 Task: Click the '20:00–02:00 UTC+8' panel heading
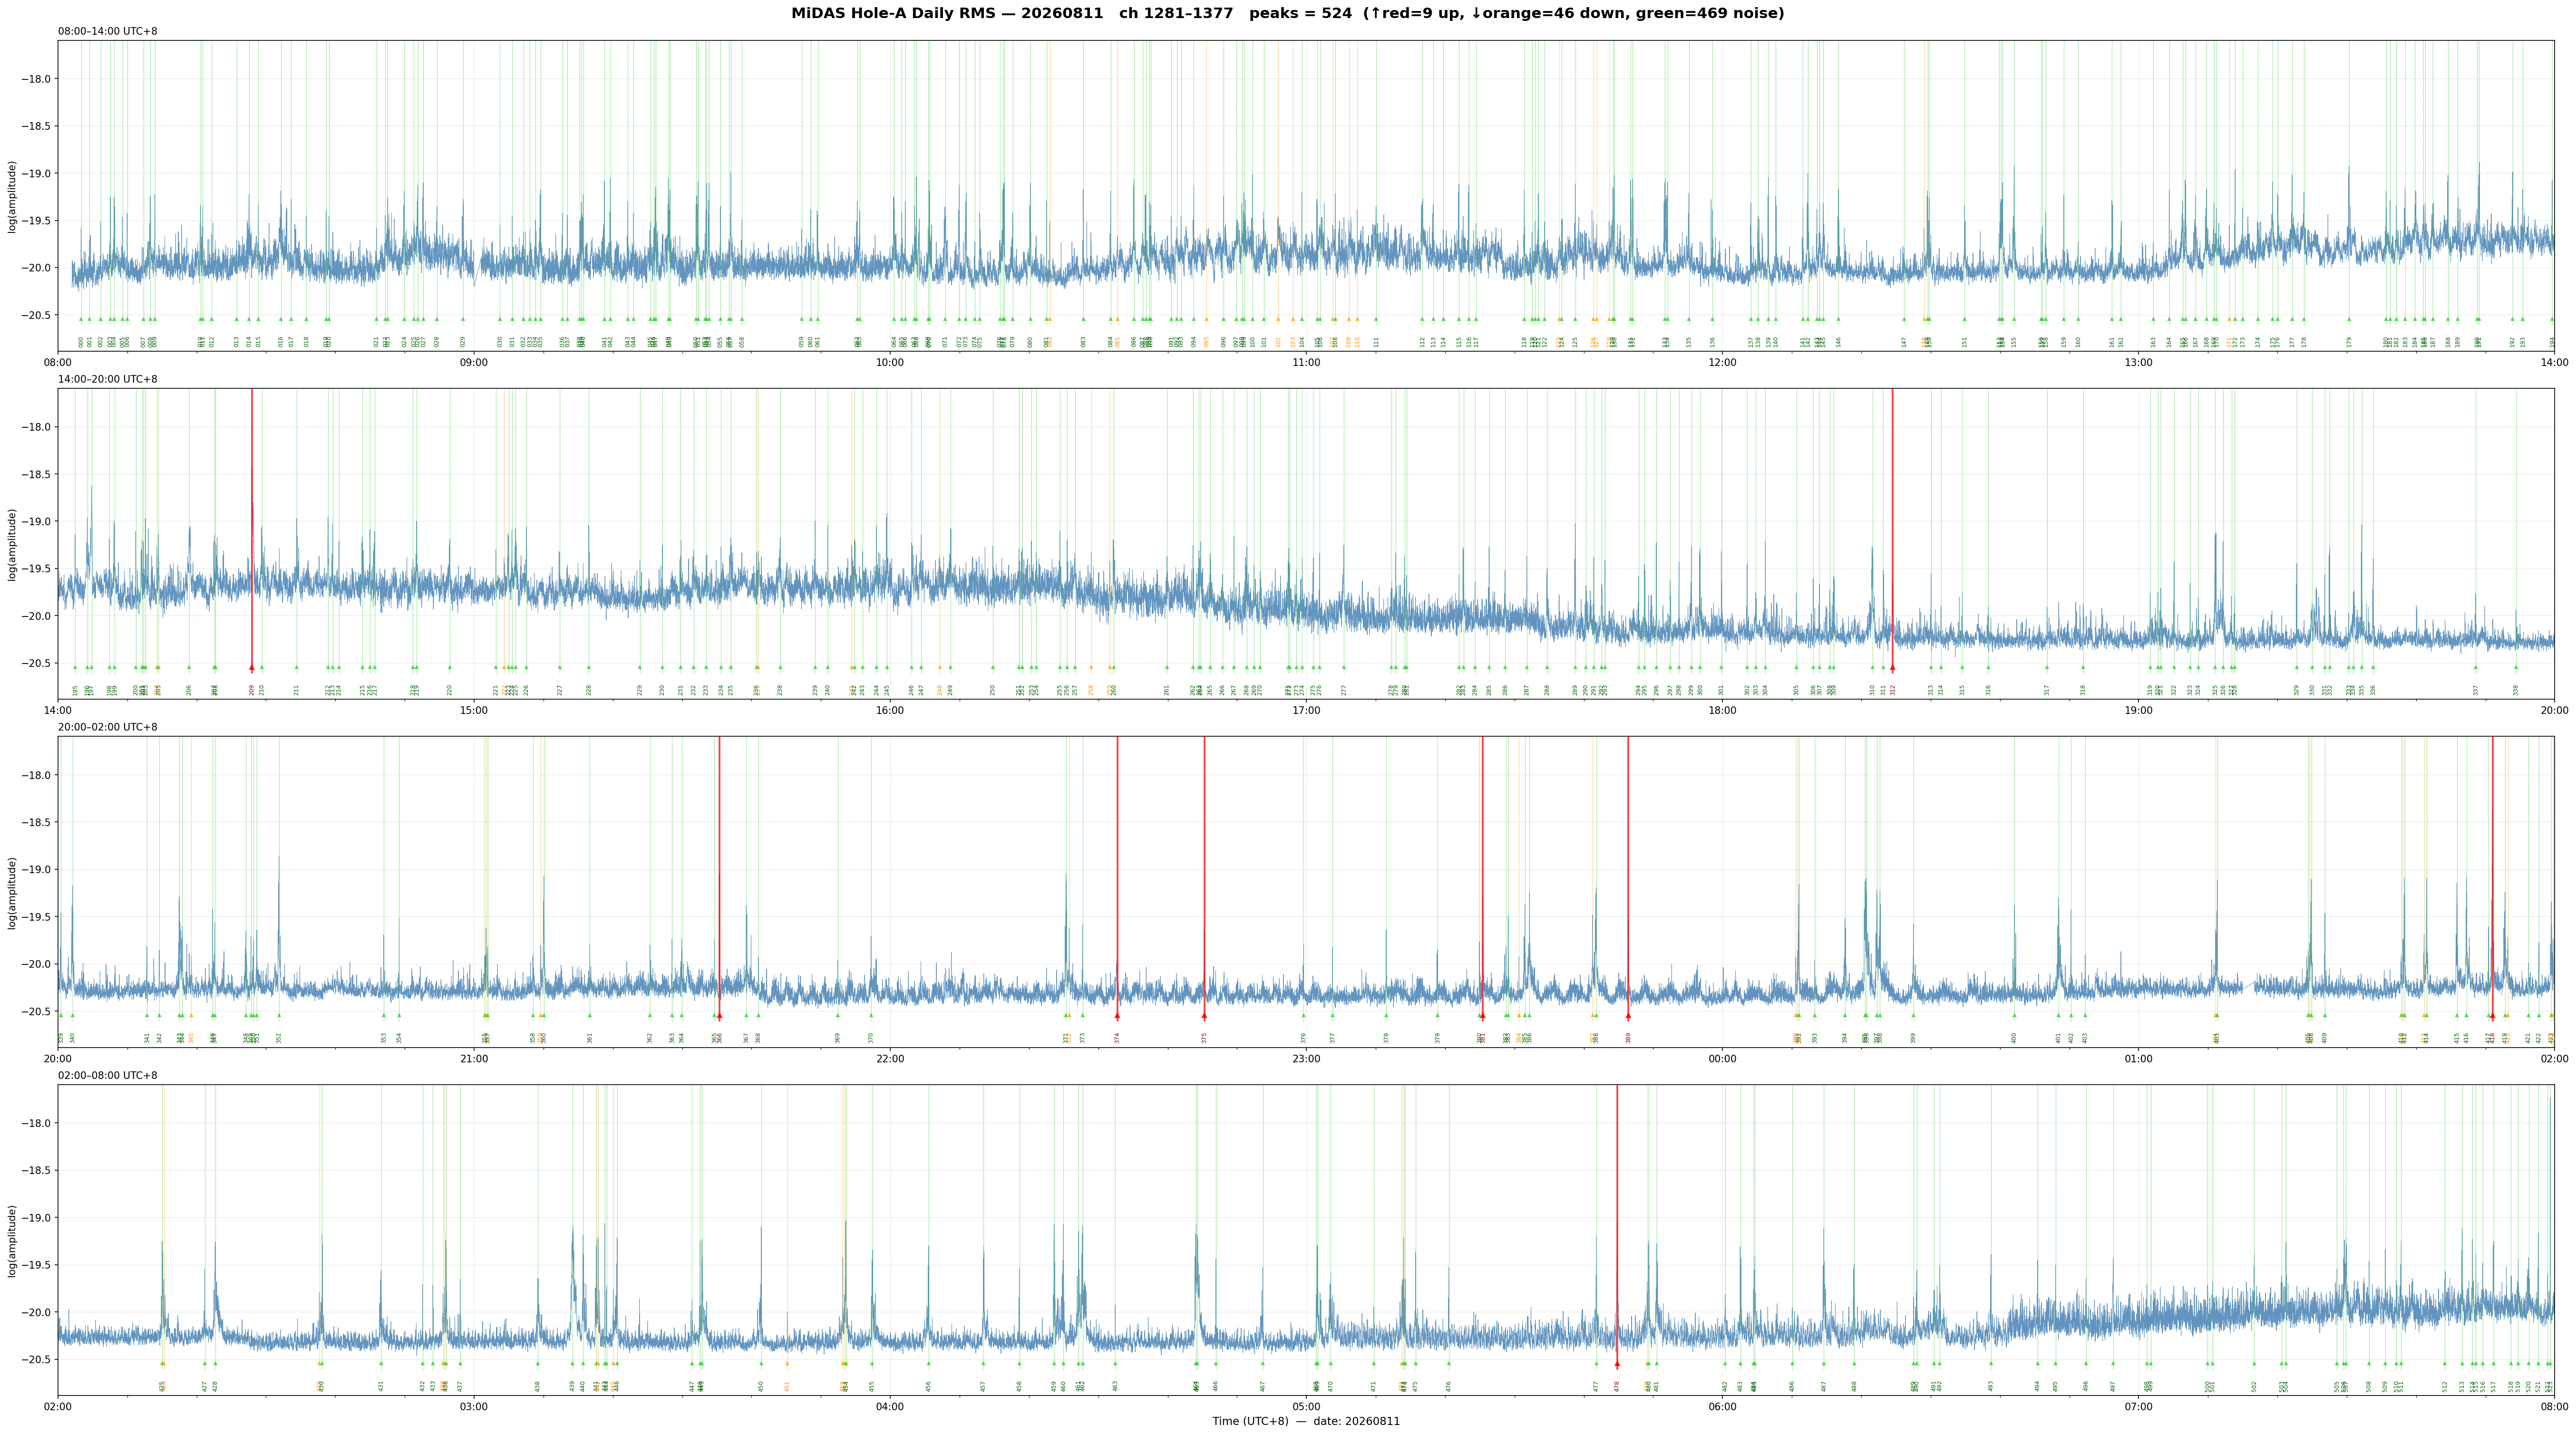(x=107, y=728)
